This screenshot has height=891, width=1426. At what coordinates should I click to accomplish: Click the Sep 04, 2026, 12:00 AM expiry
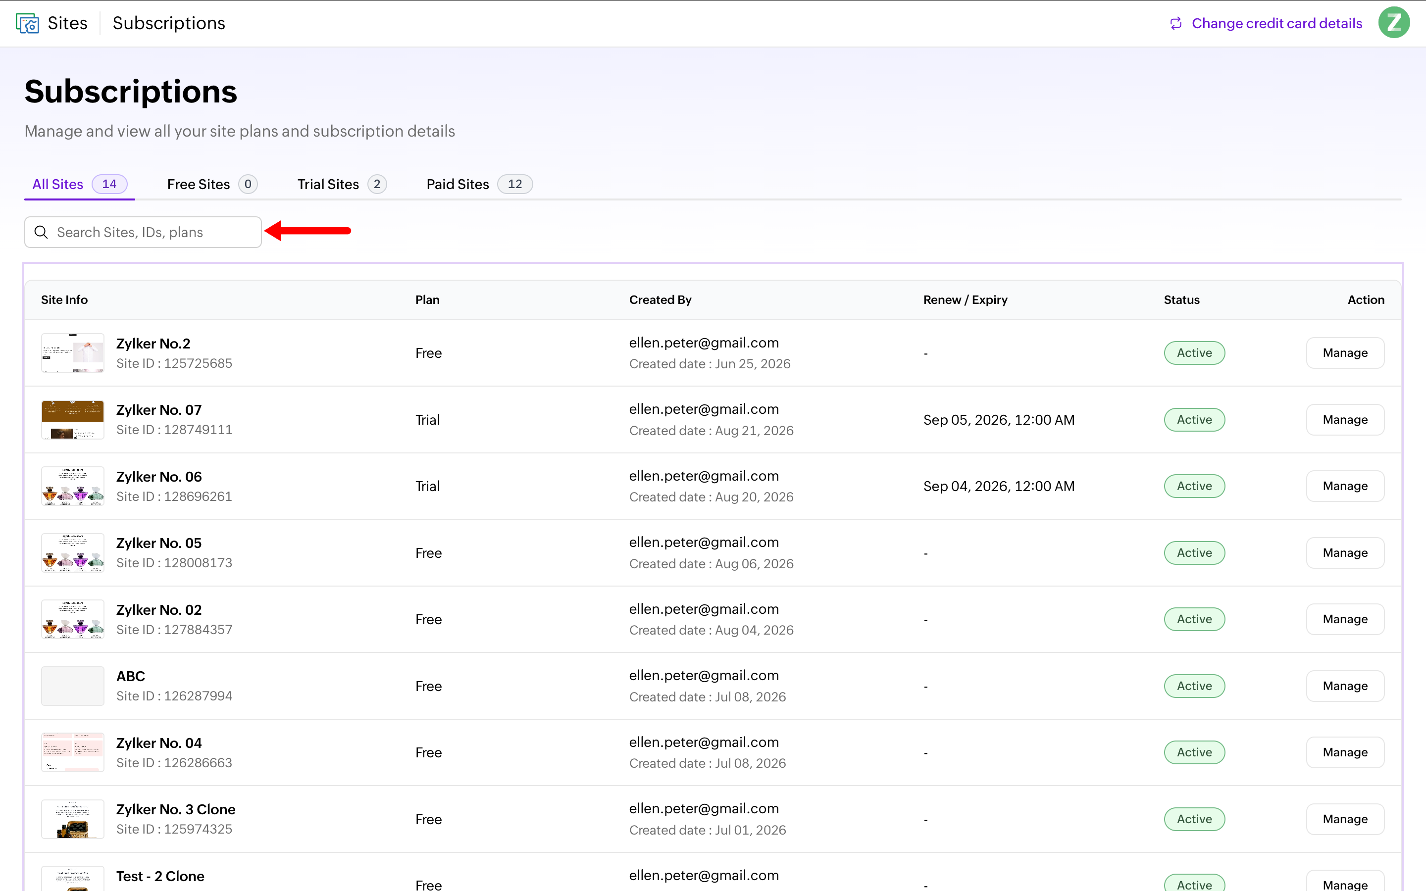(999, 486)
